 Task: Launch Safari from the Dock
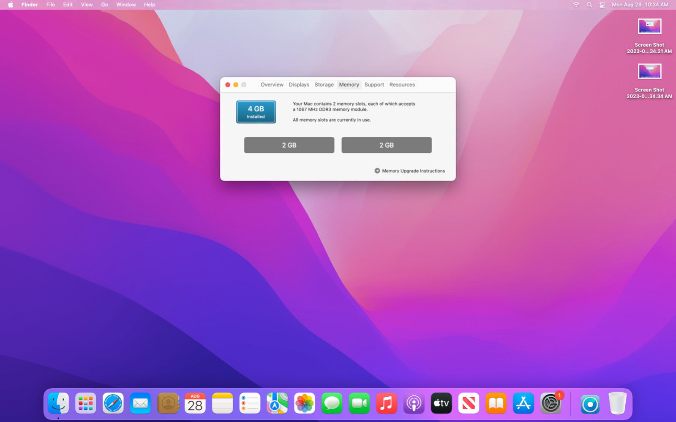113,403
